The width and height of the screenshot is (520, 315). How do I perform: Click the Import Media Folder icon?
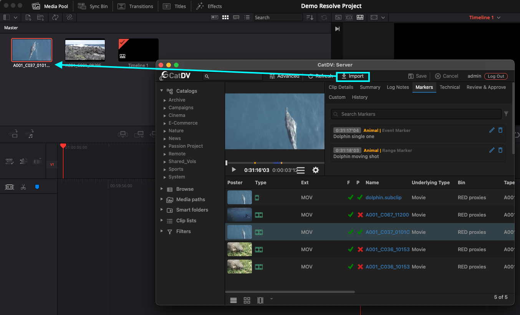(40, 17)
